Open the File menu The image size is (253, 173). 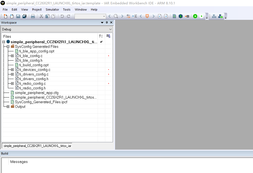(5, 10)
